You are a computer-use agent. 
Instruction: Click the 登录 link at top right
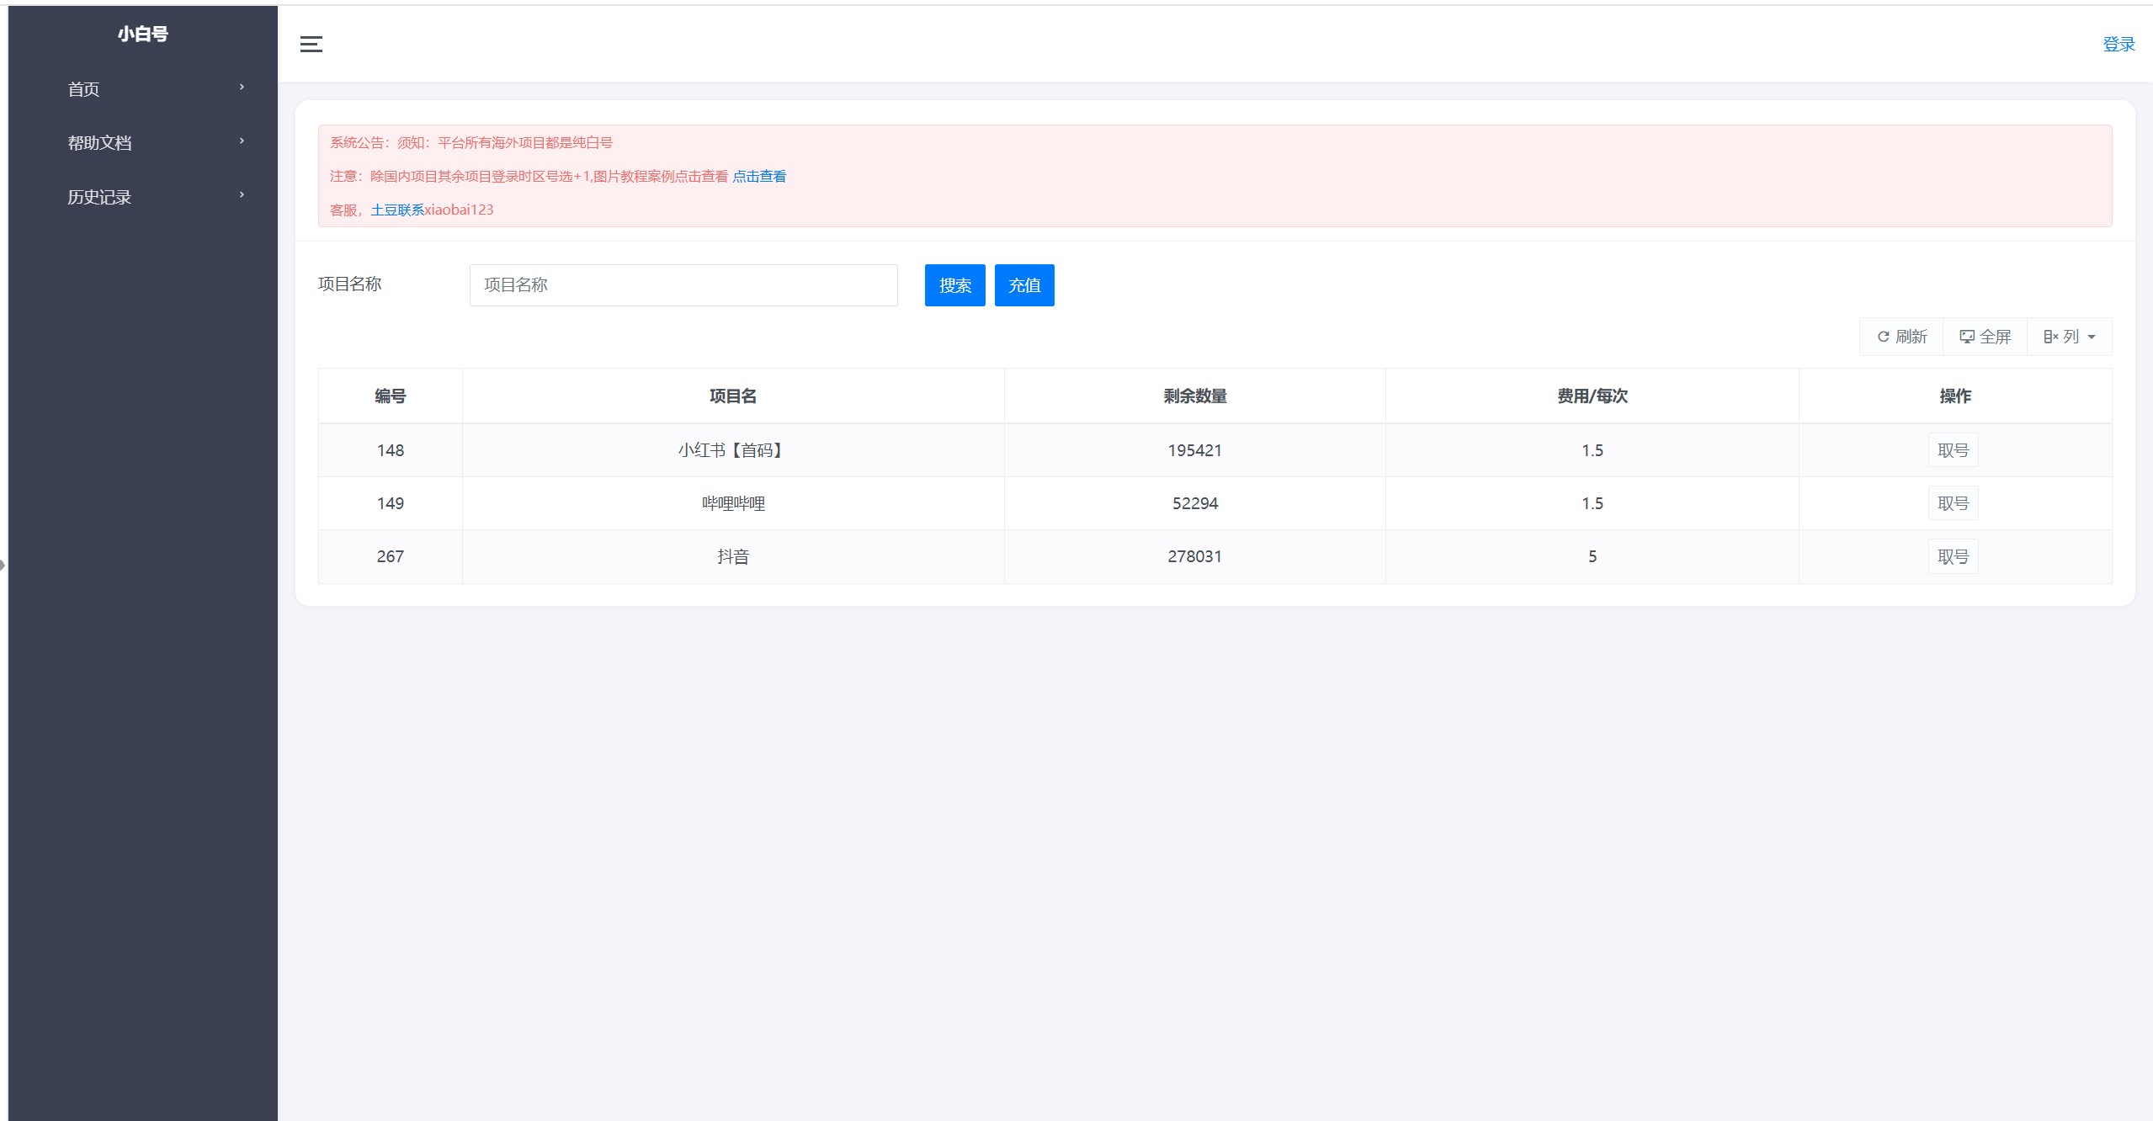coord(2118,45)
